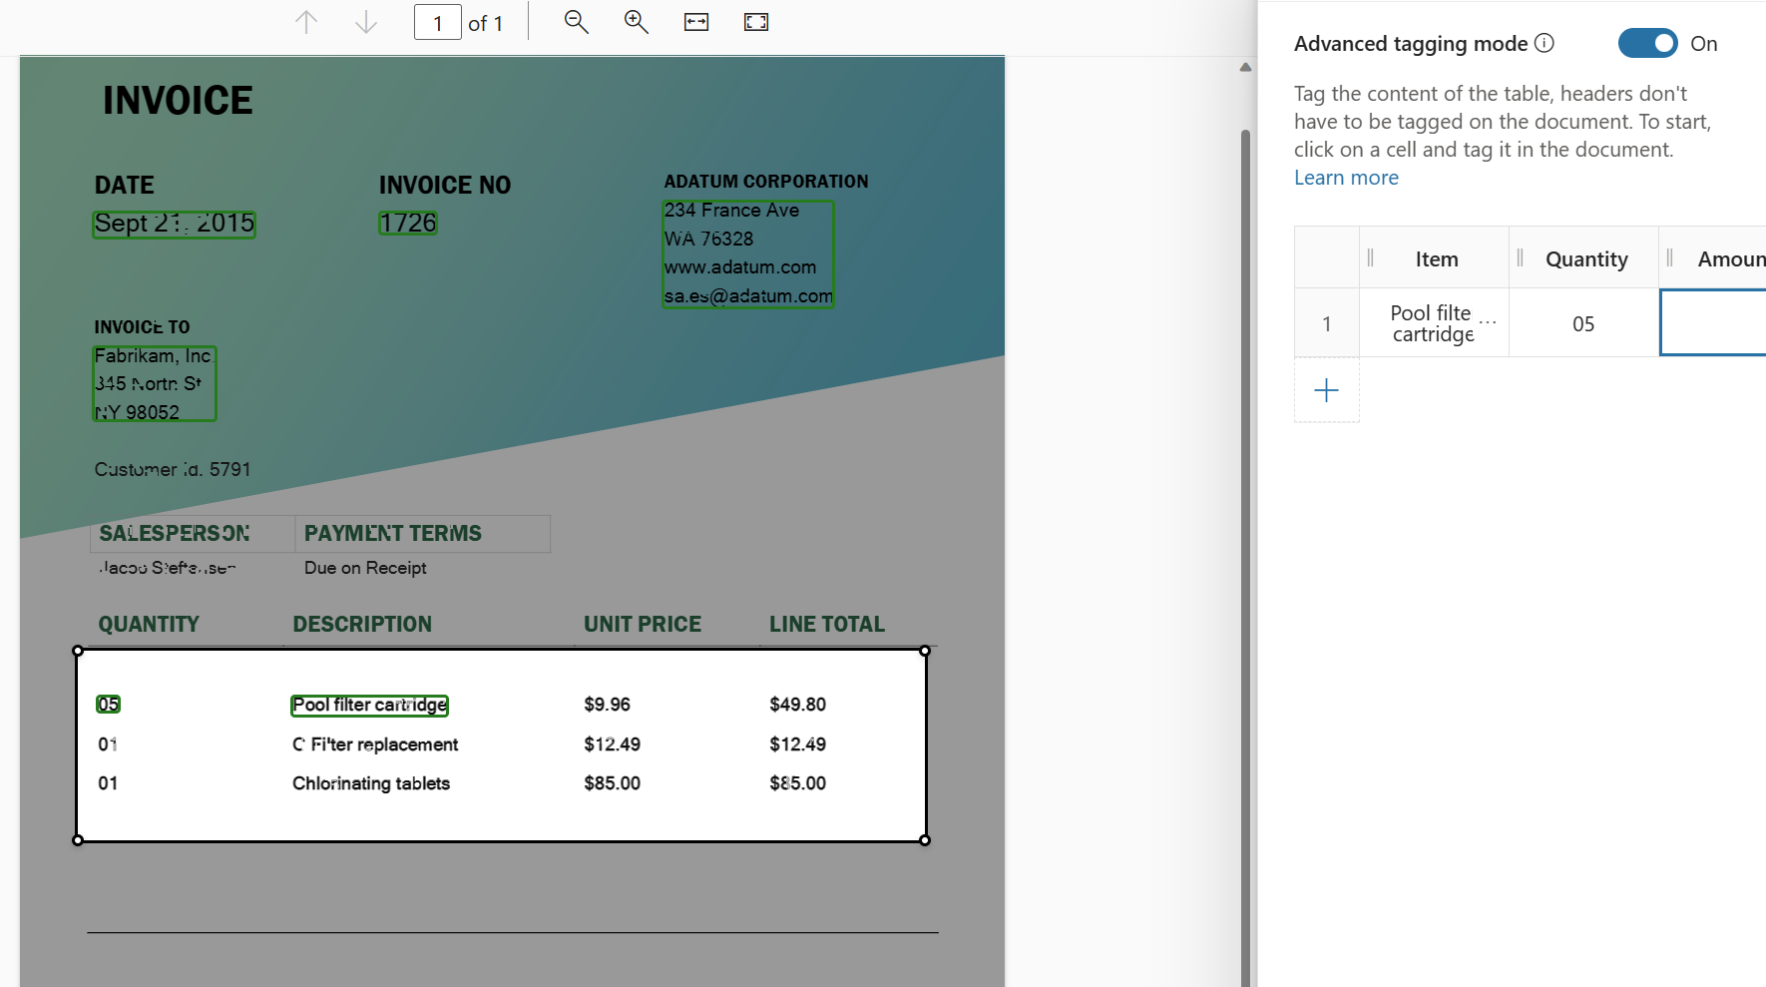Select the 05 quantity table cell
Screen dimensions: 1766x987
pyautogui.click(x=1583, y=323)
